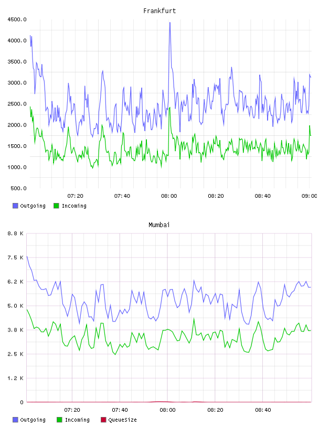Click the 4000.0 y-axis label in Frankfurt chart

[x=17, y=41]
